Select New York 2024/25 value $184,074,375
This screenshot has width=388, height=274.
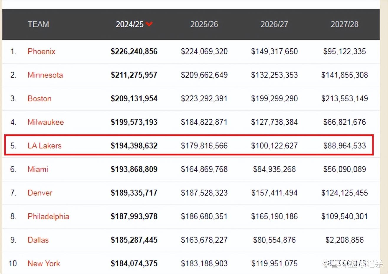click(x=134, y=263)
